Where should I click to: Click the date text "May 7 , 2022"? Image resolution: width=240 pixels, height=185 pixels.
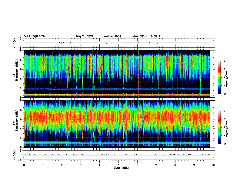tap(85, 36)
